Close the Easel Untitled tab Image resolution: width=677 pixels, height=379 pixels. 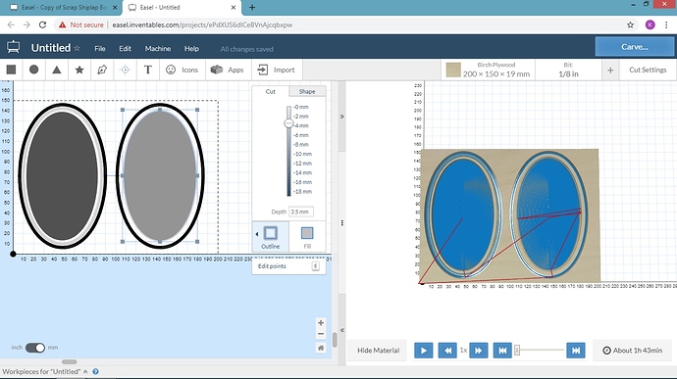[234, 7]
